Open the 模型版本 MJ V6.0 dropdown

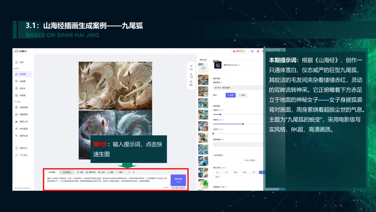click(238, 88)
